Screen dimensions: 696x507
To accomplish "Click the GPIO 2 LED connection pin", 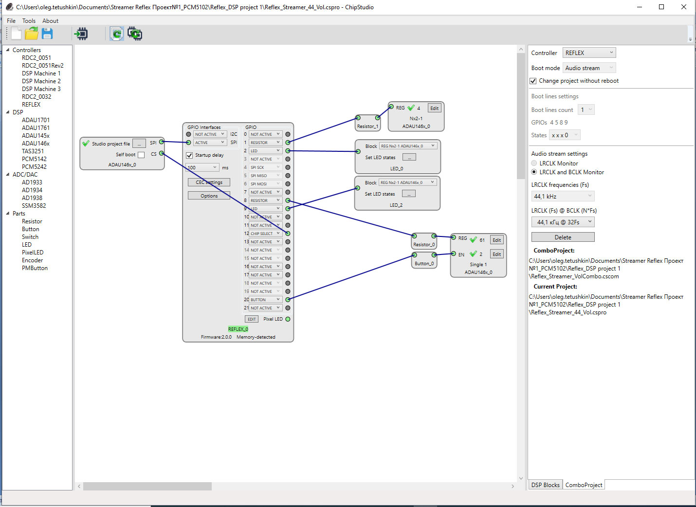I will (x=288, y=151).
